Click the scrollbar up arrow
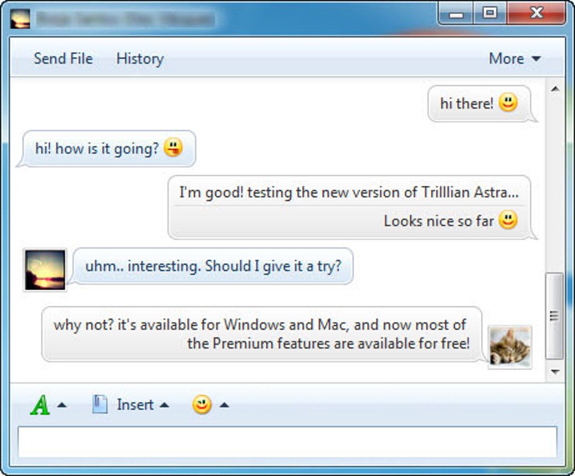Screen dimensions: 575x476 pos(555,88)
